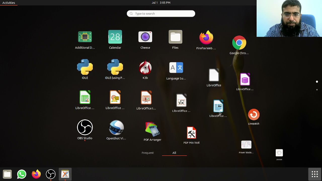The width and height of the screenshot is (322, 181).
Task: Launch OpenShot Video Editor
Action: point(116,128)
